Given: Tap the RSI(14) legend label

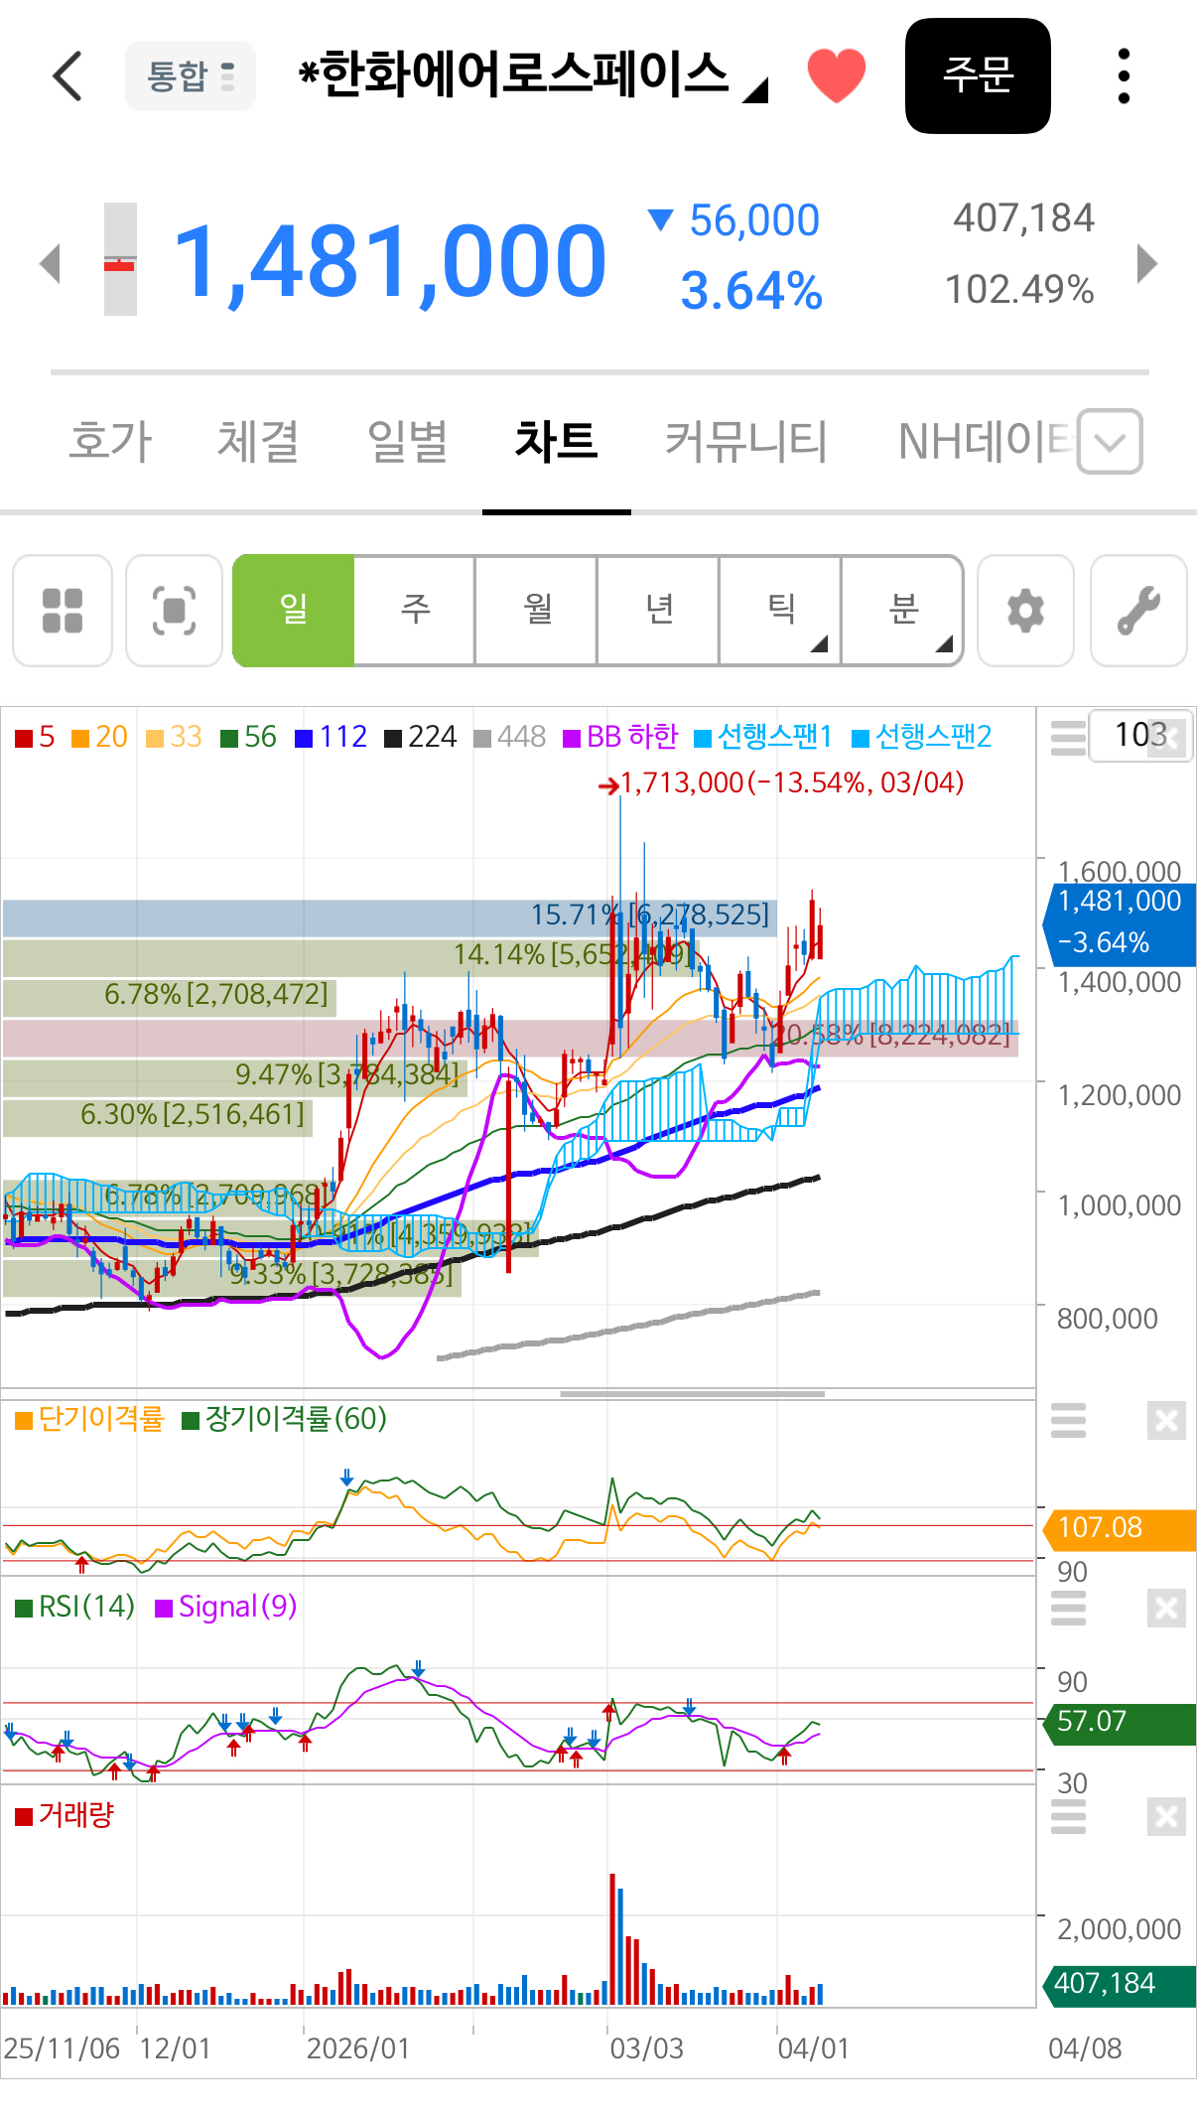Looking at the screenshot, I should coord(75,1607).
